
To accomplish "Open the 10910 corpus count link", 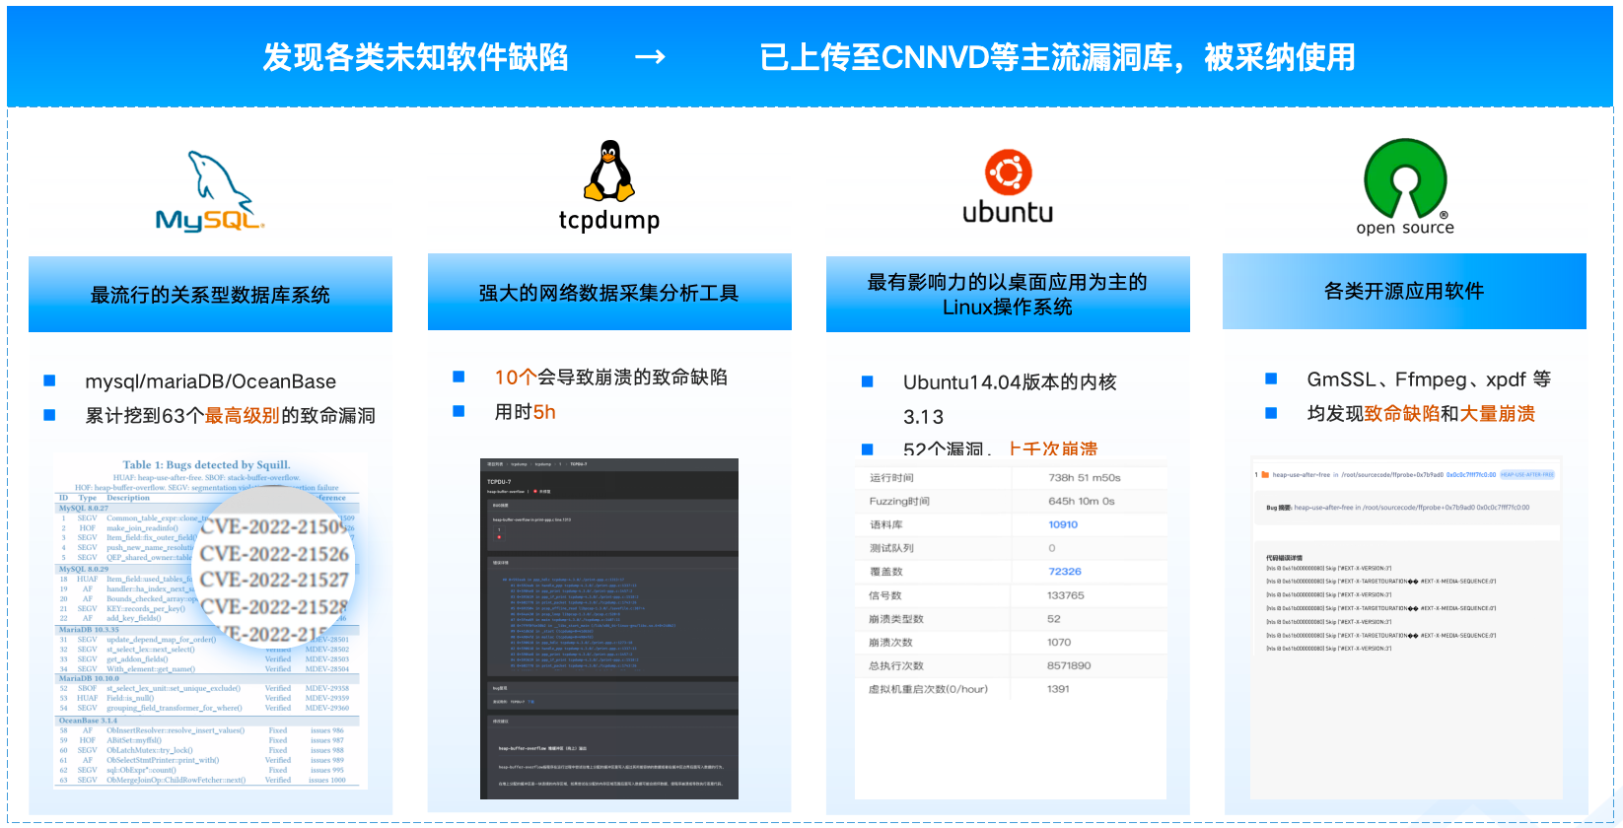I will click(1062, 525).
